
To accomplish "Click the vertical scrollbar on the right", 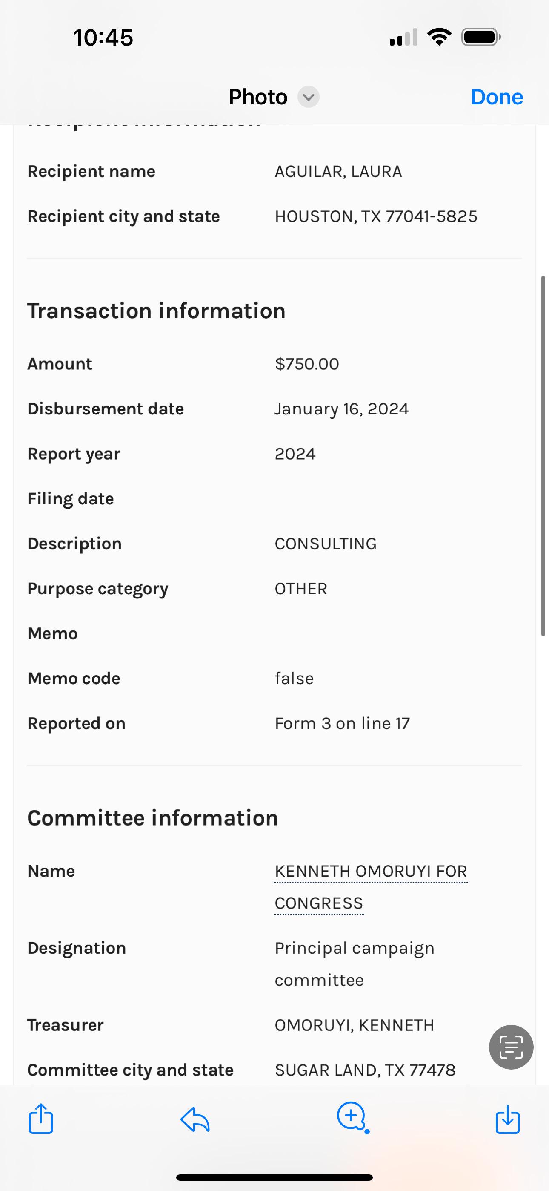I will [x=543, y=455].
